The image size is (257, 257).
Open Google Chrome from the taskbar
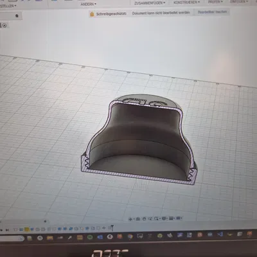[130, 236]
